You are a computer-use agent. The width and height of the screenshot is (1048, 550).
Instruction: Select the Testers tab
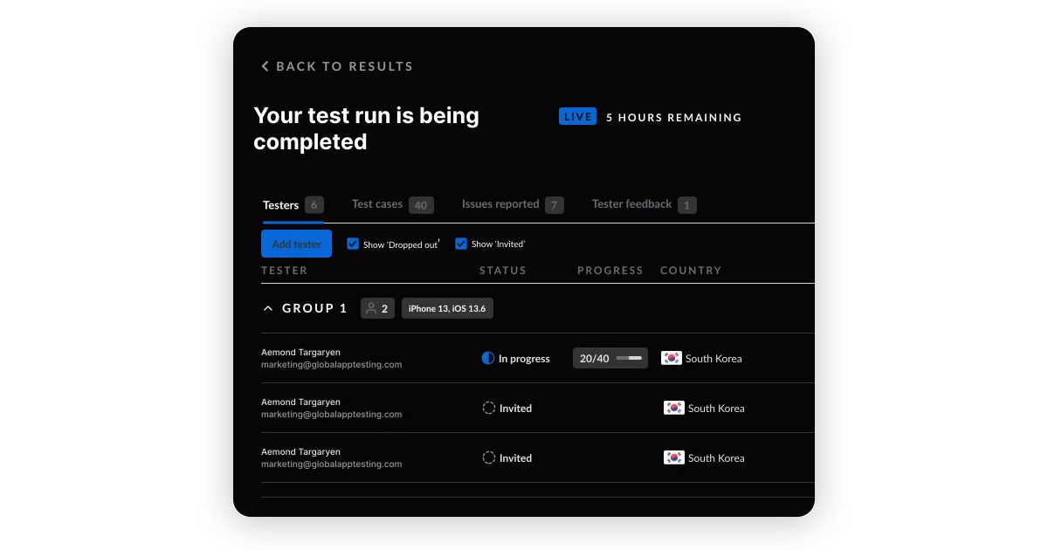click(x=281, y=205)
